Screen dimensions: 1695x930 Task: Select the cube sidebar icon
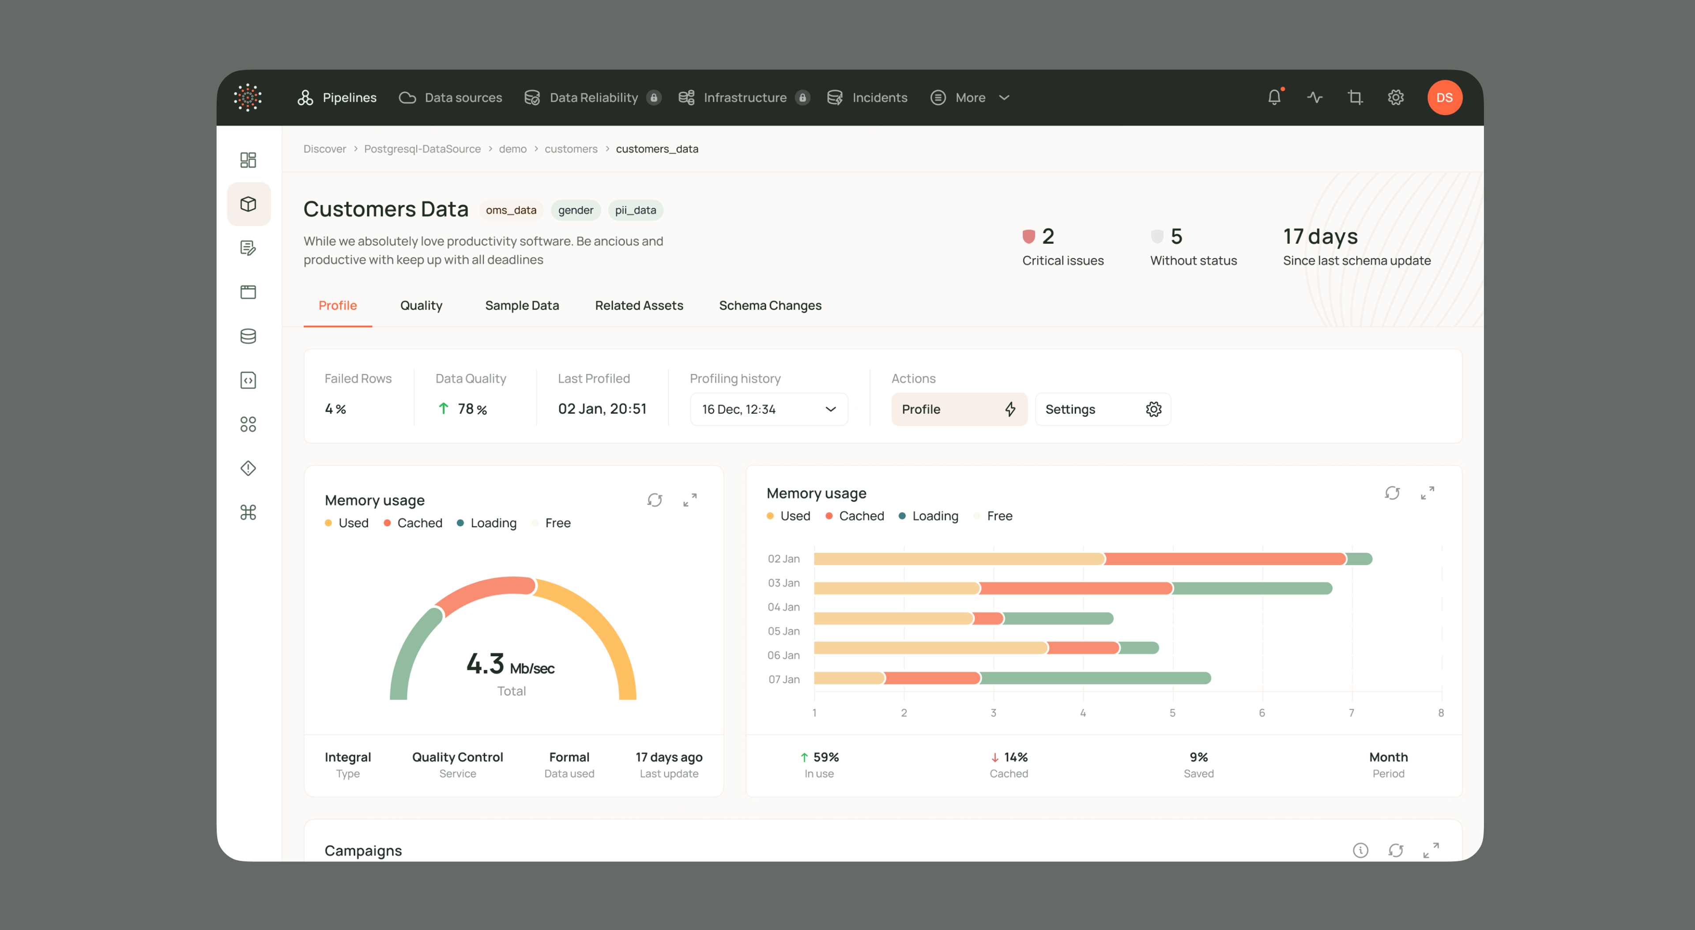(249, 204)
